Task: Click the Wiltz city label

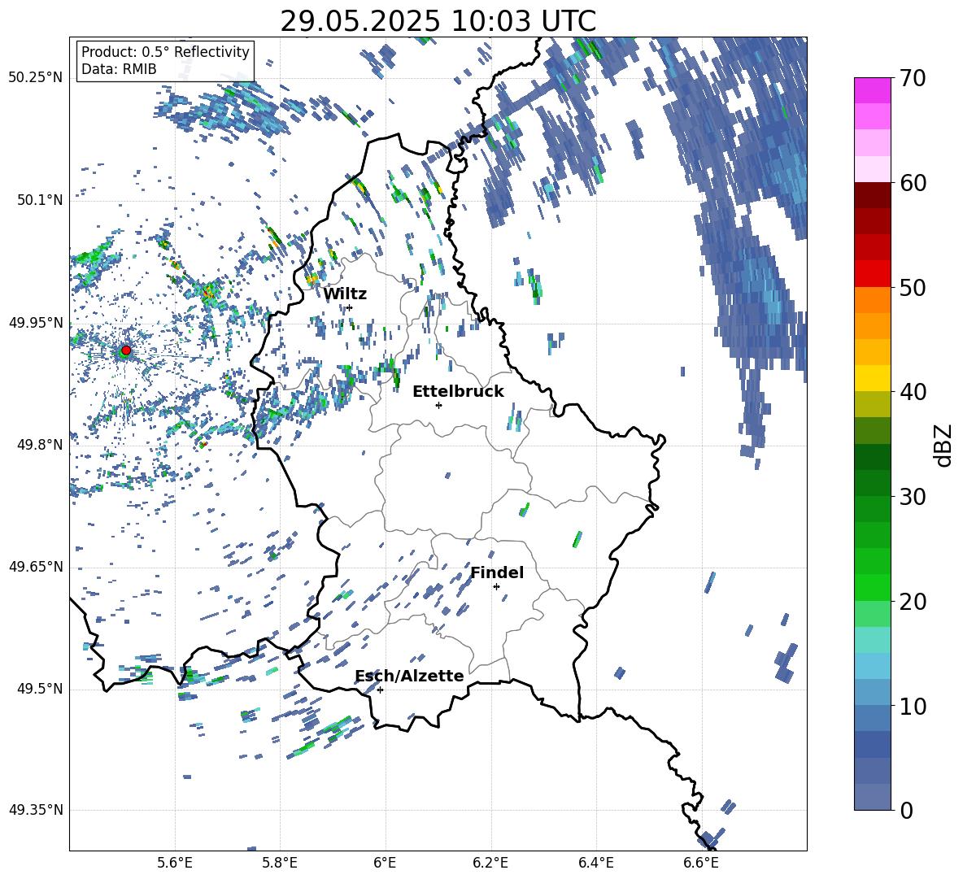Action: click(345, 294)
